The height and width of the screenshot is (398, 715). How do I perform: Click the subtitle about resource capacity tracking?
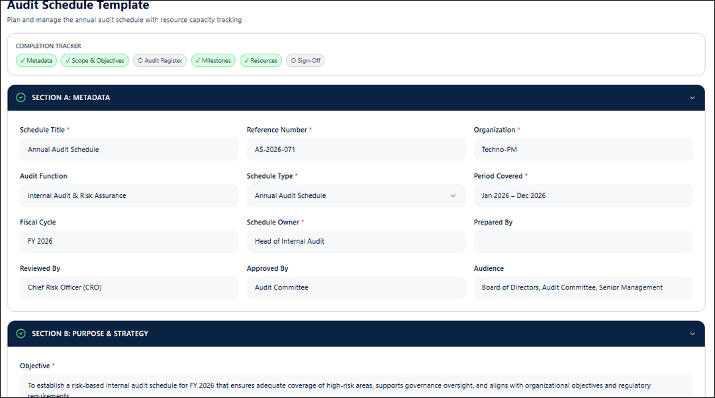pos(124,20)
